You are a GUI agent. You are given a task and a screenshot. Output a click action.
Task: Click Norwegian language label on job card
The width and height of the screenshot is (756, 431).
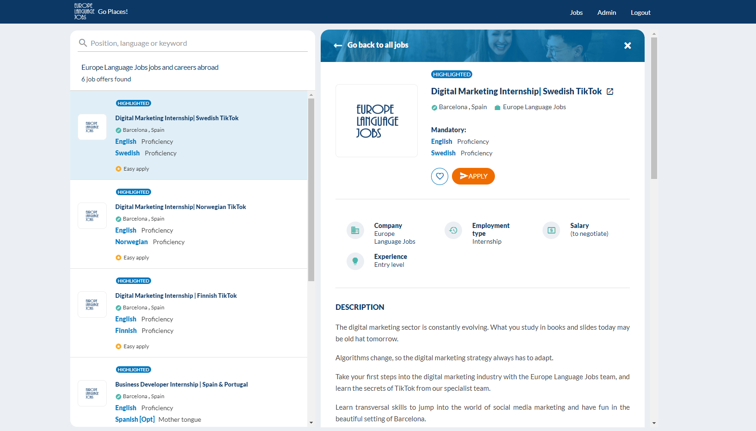[x=131, y=242]
